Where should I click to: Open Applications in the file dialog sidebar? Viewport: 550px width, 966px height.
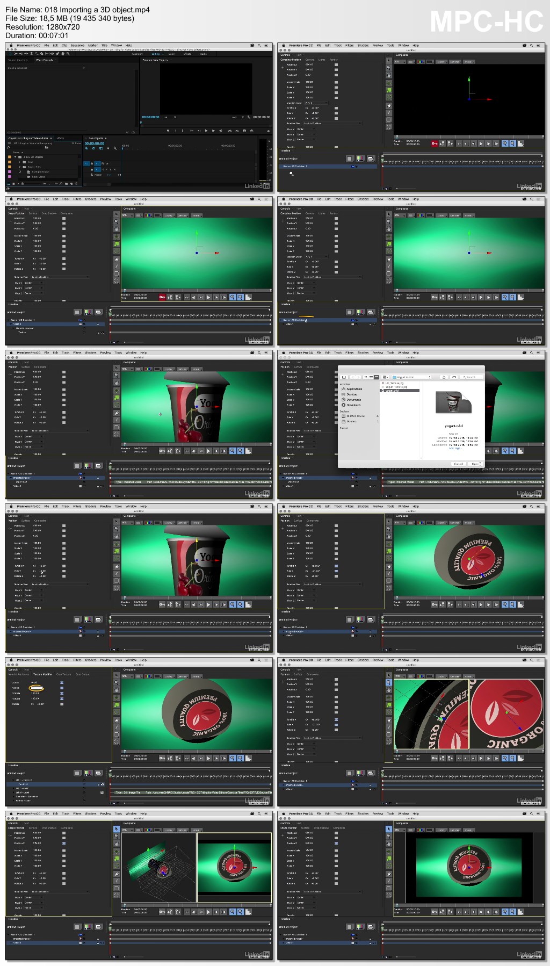click(354, 389)
